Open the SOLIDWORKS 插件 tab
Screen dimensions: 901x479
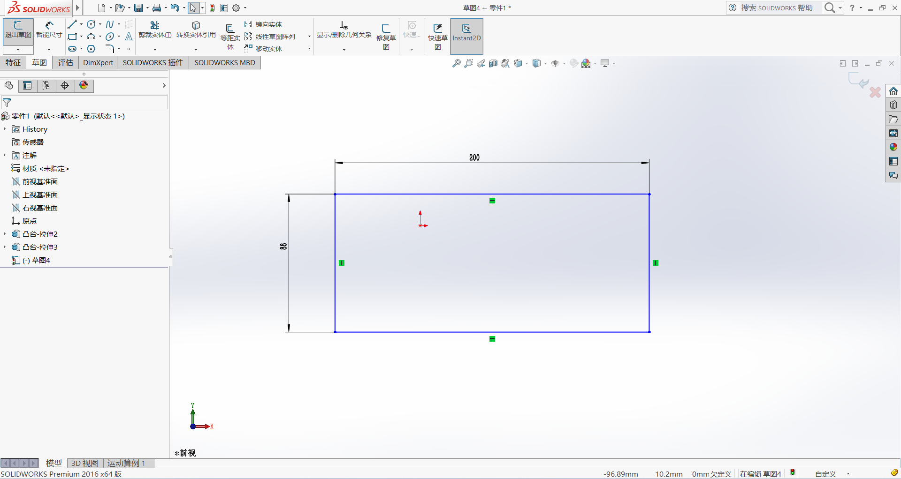153,62
